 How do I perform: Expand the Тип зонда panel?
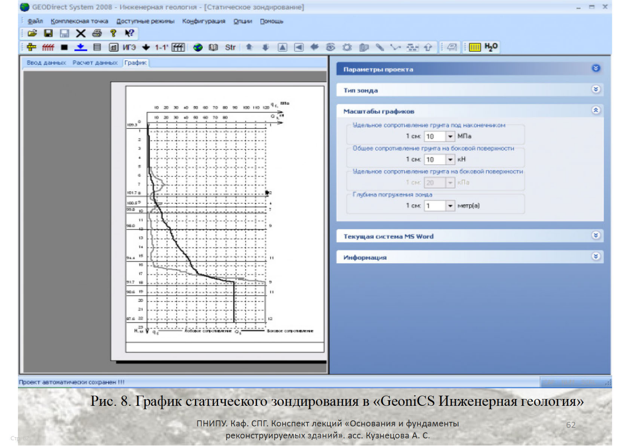[x=596, y=89]
